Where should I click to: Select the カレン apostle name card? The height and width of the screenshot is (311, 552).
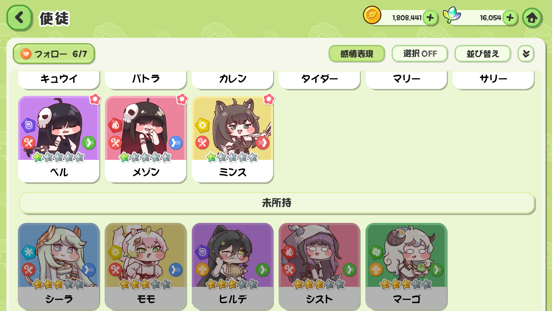coord(233,79)
